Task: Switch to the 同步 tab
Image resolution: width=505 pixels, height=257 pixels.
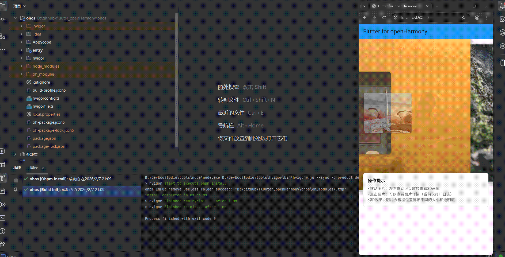Action: [x=34, y=168]
